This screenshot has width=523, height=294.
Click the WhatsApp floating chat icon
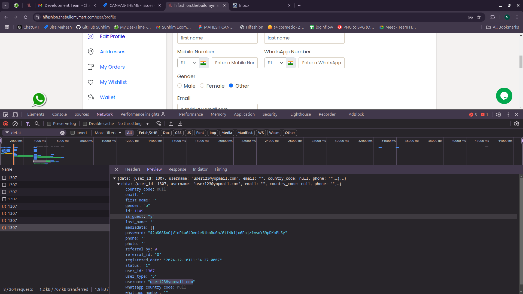(39, 99)
